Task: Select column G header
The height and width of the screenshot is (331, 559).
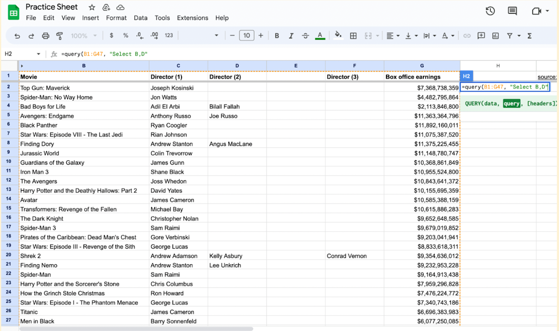Action: [x=422, y=66]
